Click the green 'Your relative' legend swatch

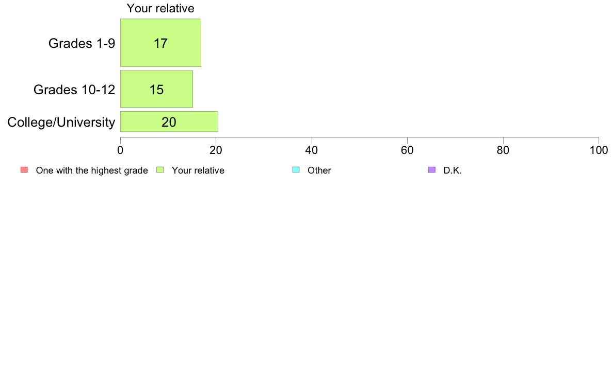[160, 170]
